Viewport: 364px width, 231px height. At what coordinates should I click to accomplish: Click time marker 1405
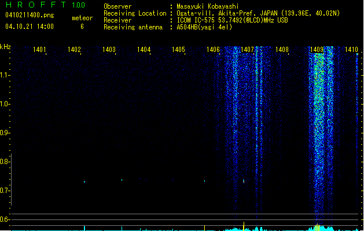click(x=178, y=50)
